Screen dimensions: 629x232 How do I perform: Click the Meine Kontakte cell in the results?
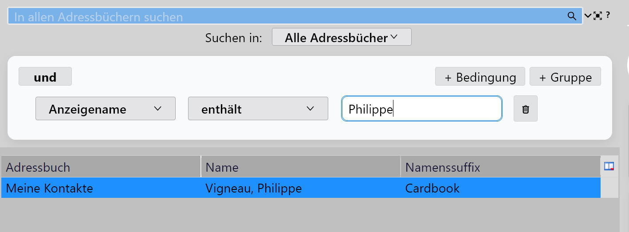tap(50, 188)
